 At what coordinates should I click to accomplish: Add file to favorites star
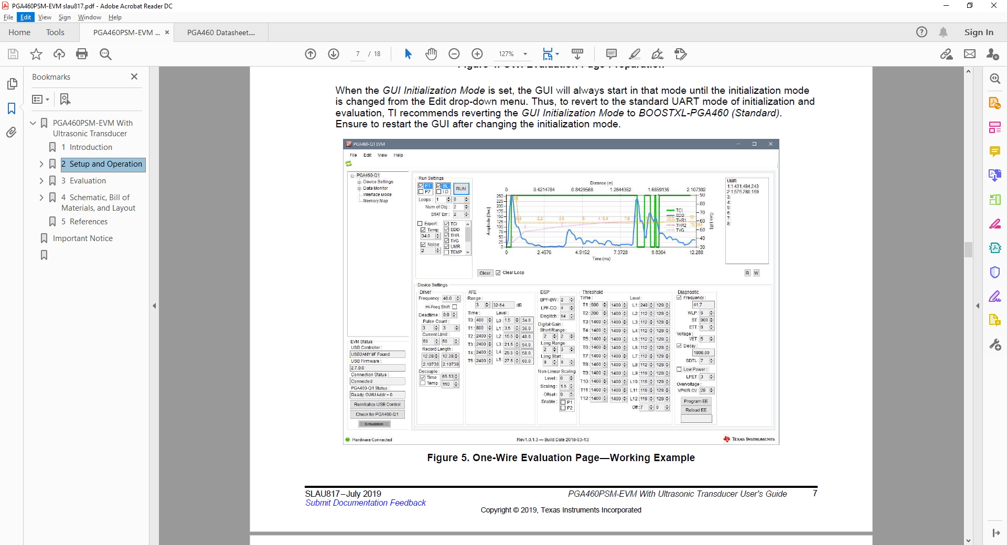tap(36, 54)
